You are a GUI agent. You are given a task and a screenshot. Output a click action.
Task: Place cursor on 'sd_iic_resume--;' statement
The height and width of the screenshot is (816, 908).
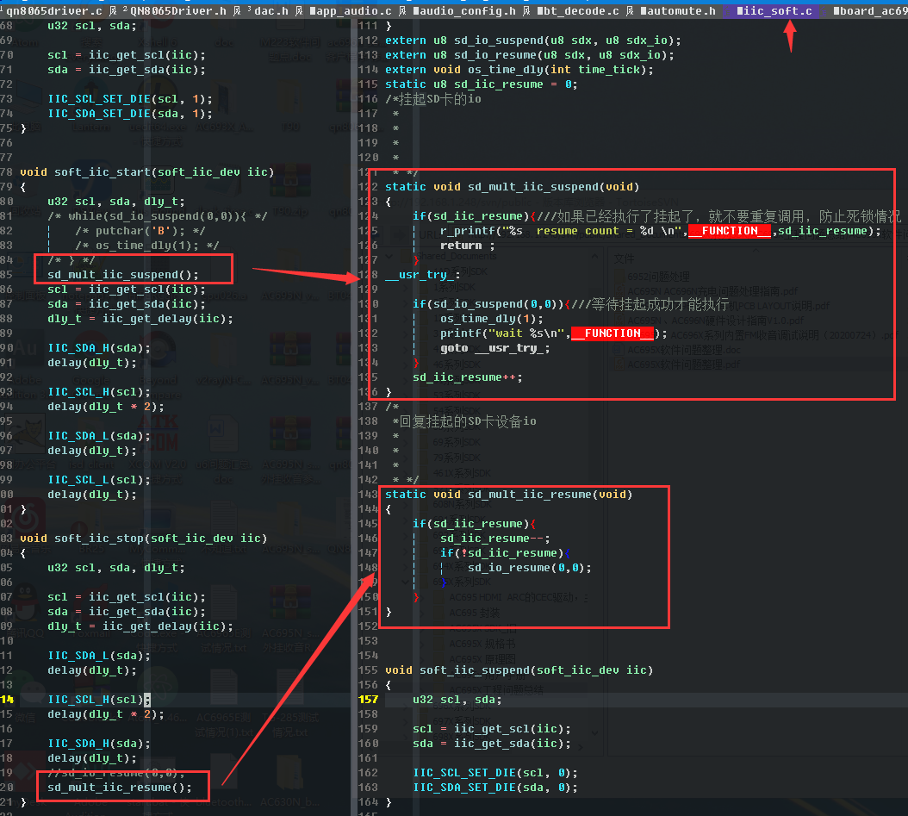pos(495,538)
